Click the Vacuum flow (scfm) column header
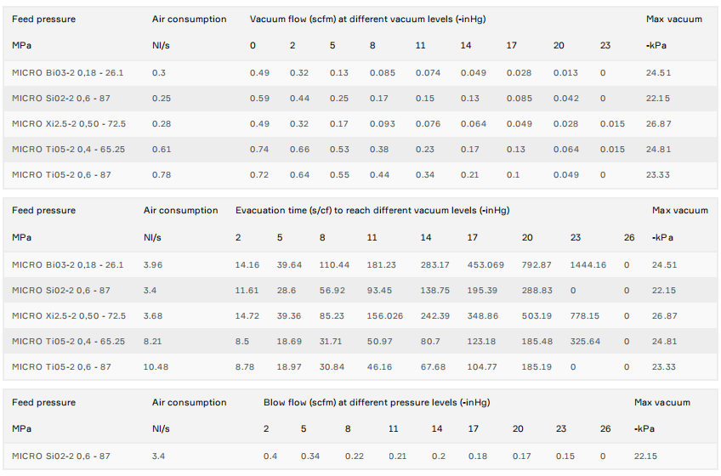Image resolution: width=721 pixels, height=476 pixels. (367, 19)
